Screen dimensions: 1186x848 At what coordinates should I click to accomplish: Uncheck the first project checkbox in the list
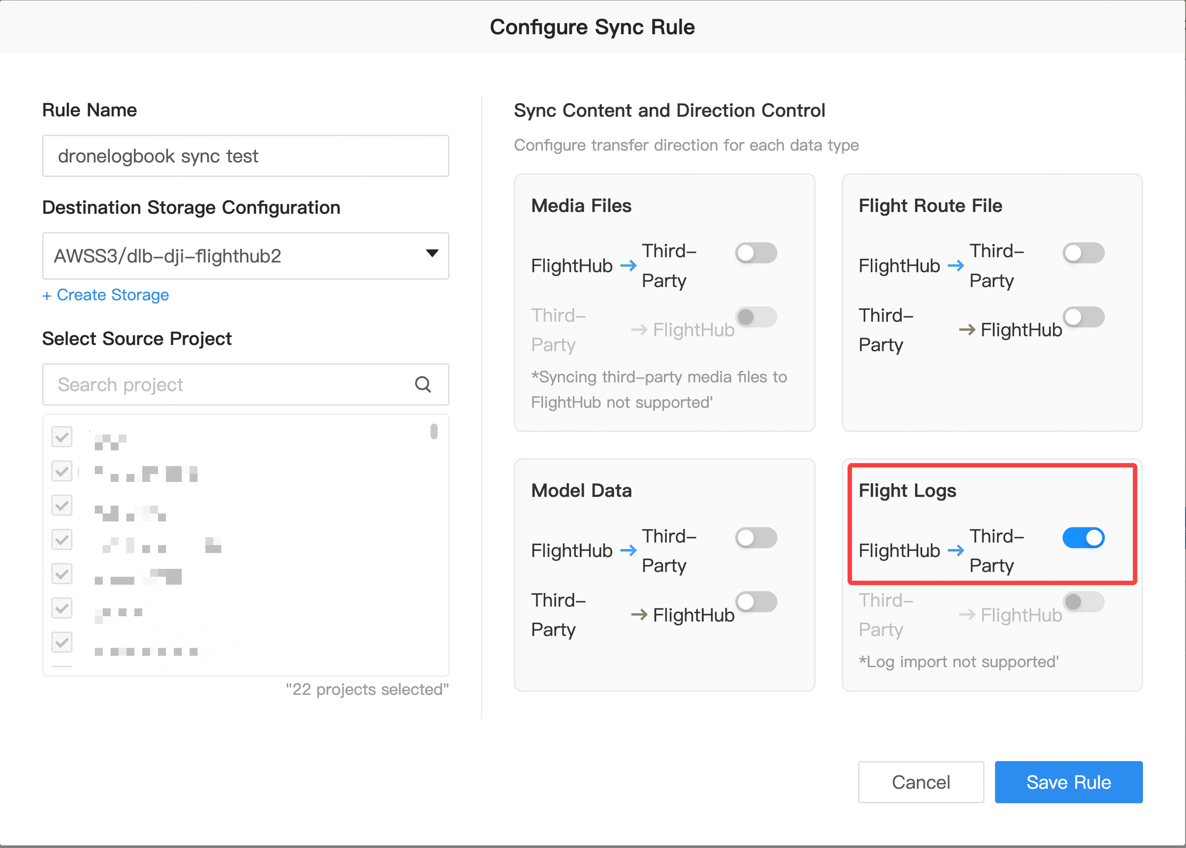tap(62, 437)
